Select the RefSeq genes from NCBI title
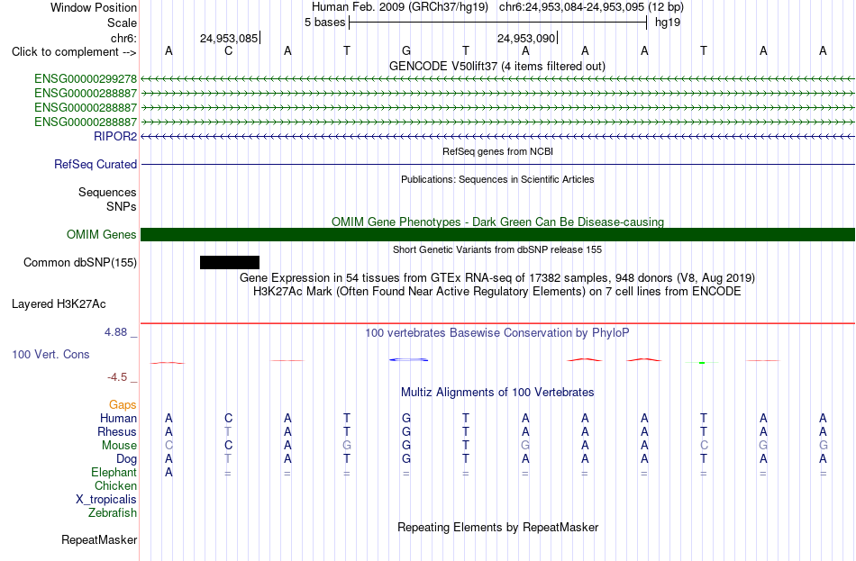This screenshot has width=856, height=561. 497,151
